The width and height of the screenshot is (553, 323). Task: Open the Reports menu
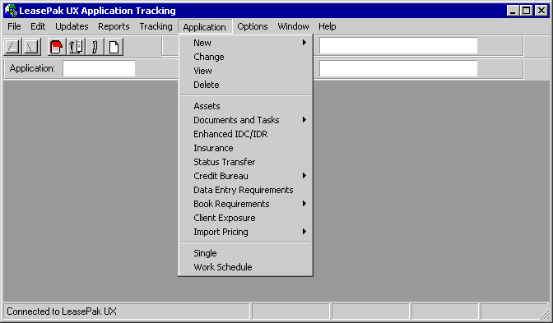(x=114, y=26)
